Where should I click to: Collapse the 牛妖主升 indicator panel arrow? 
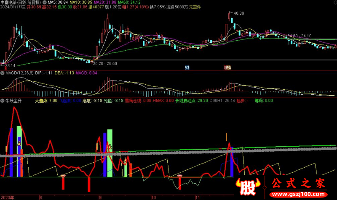coord(2,101)
